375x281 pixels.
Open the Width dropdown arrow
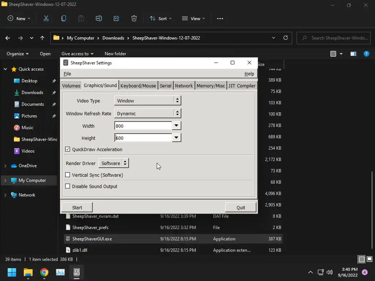pos(176,126)
